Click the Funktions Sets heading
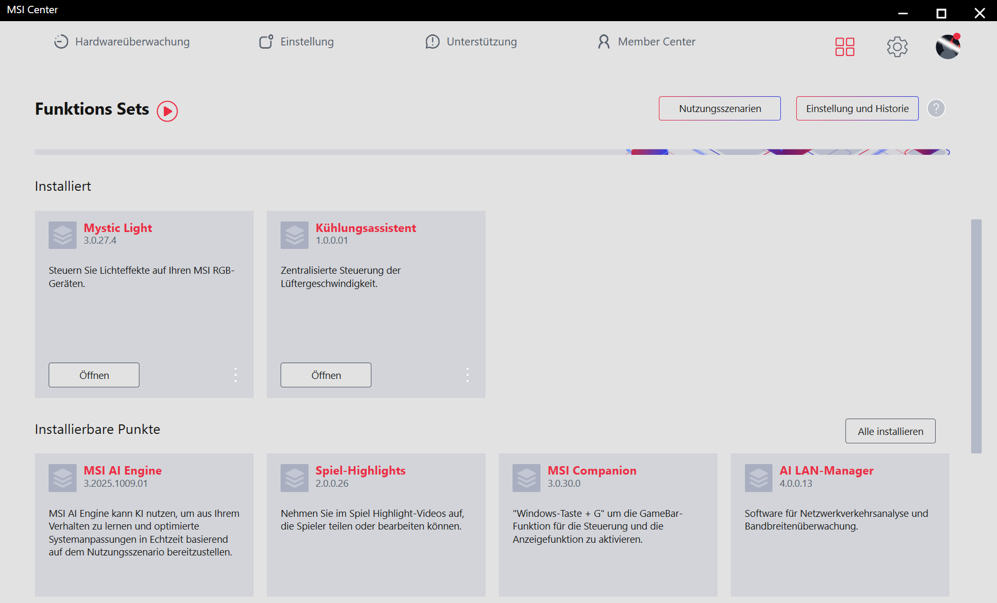997x603 pixels. point(92,109)
